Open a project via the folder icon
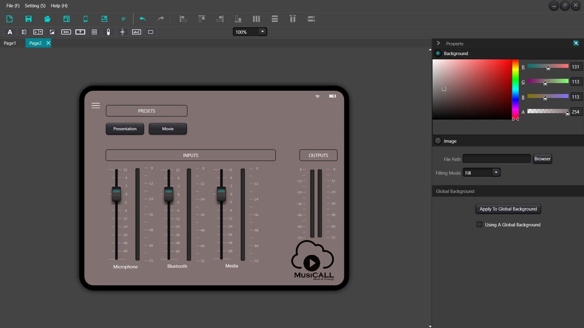 click(47, 19)
